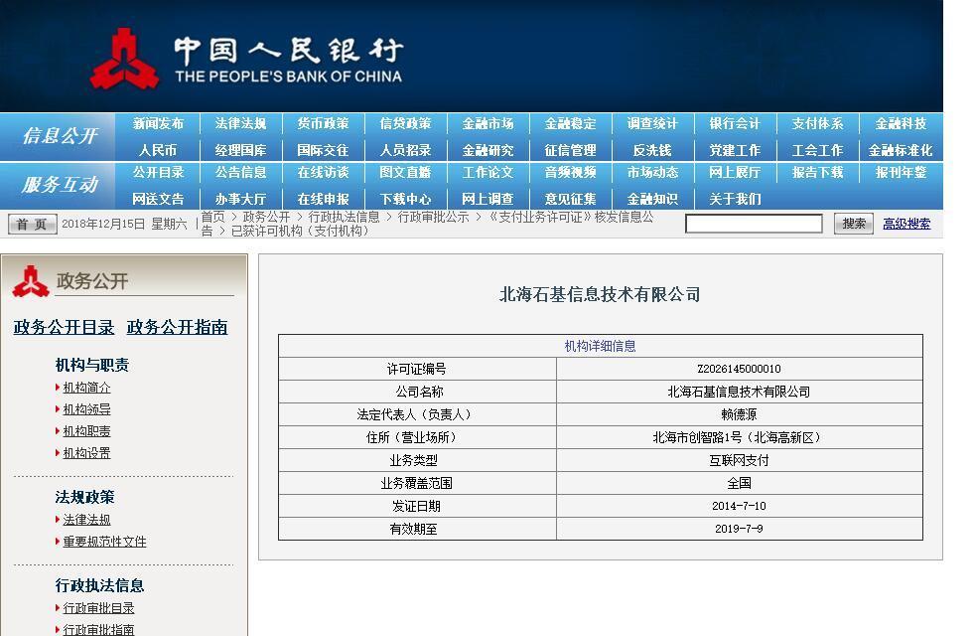
Task: Select 报刊年鉴 navigation item
Action: [x=901, y=172]
